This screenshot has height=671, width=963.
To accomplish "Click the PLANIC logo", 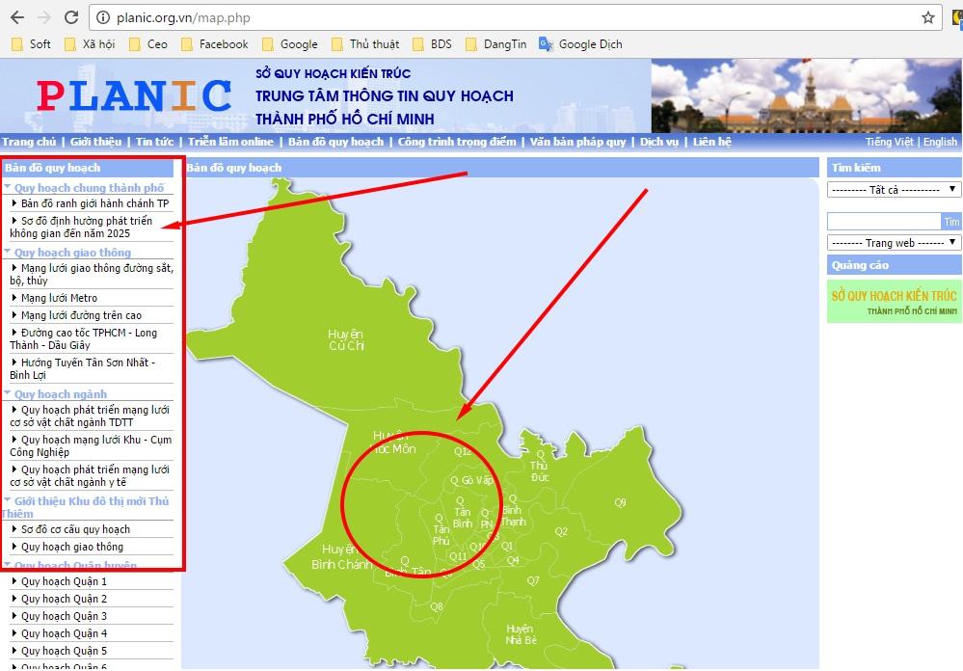I will [134, 94].
